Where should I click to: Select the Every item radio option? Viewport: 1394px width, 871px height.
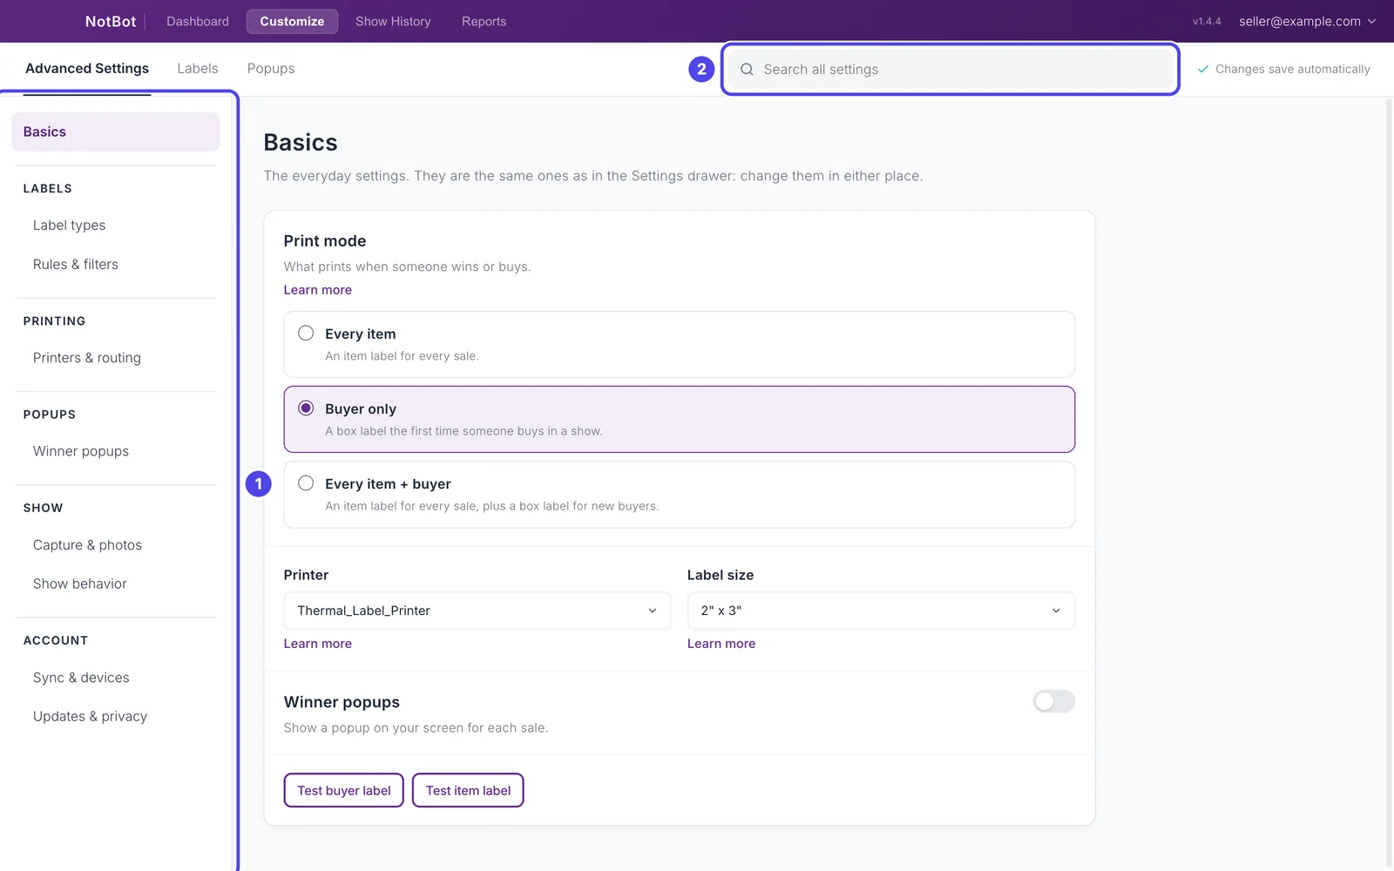click(x=306, y=334)
